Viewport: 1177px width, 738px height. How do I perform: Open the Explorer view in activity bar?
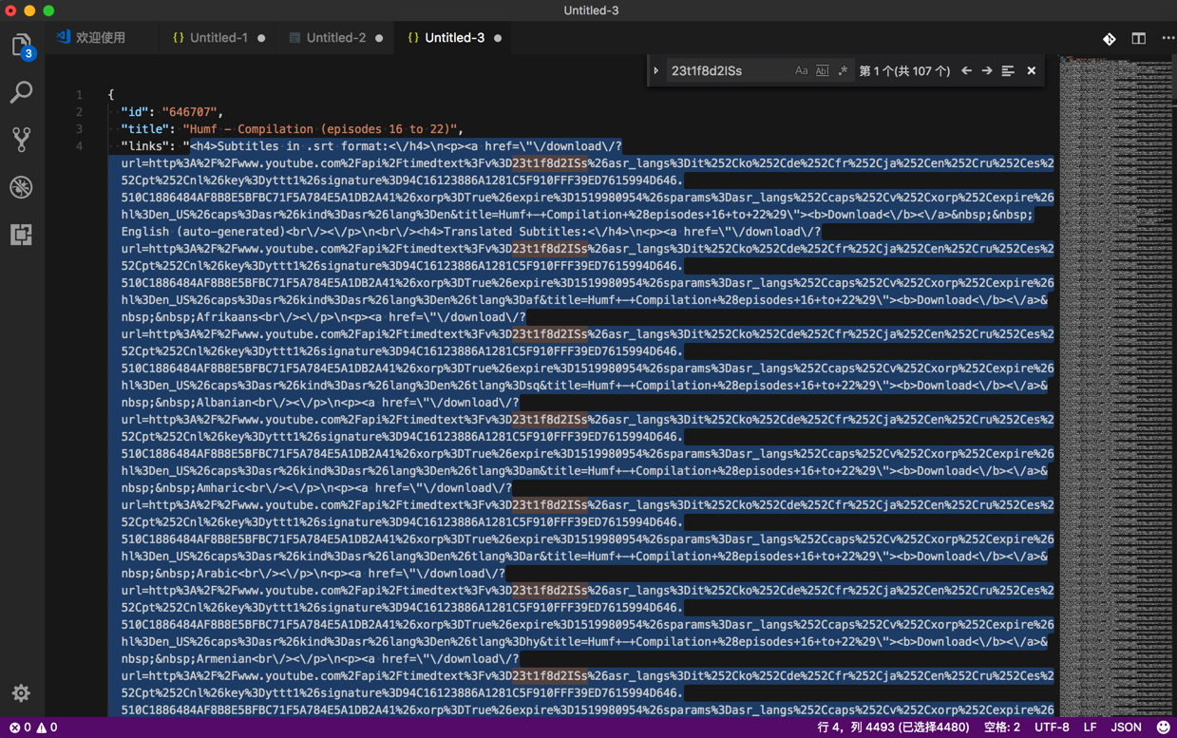coord(21,45)
